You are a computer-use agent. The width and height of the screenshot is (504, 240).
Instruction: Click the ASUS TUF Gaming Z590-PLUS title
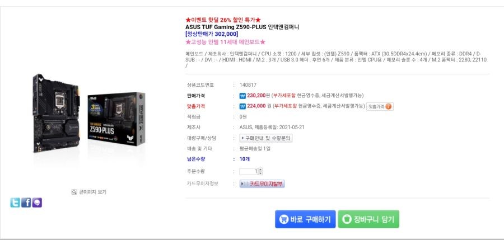click(x=242, y=27)
